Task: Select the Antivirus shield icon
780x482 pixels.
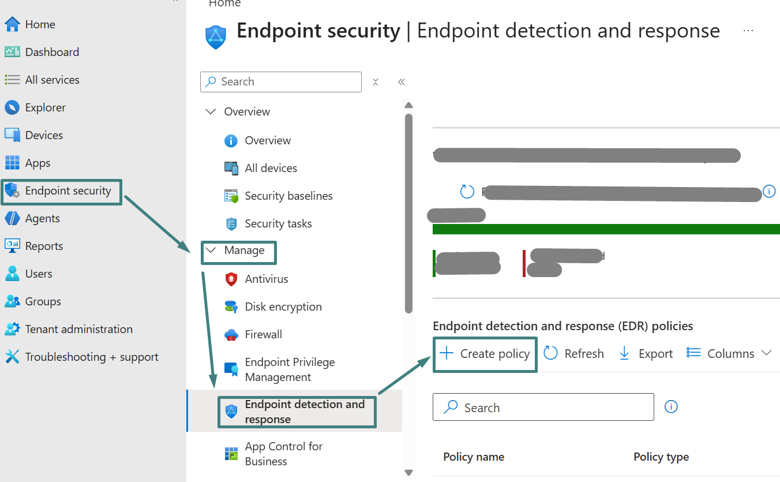Action: coord(231,279)
